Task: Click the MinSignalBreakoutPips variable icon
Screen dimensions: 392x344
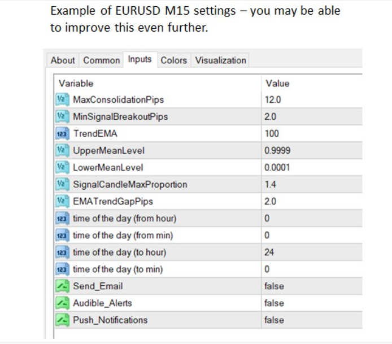Action: click(x=62, y=117)
